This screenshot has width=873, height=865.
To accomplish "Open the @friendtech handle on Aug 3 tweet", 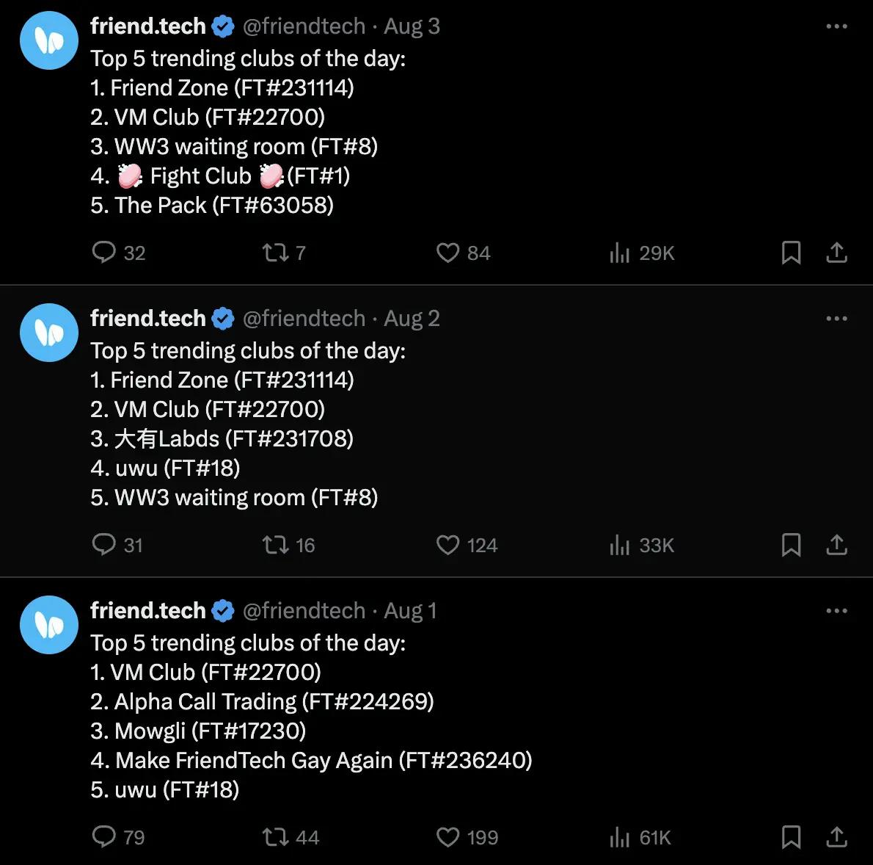I will point(304,26).
